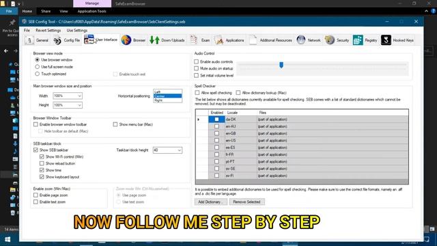The image size is (437, 246).
Task: Open the Width dropdown
Action: pos(79,96)
